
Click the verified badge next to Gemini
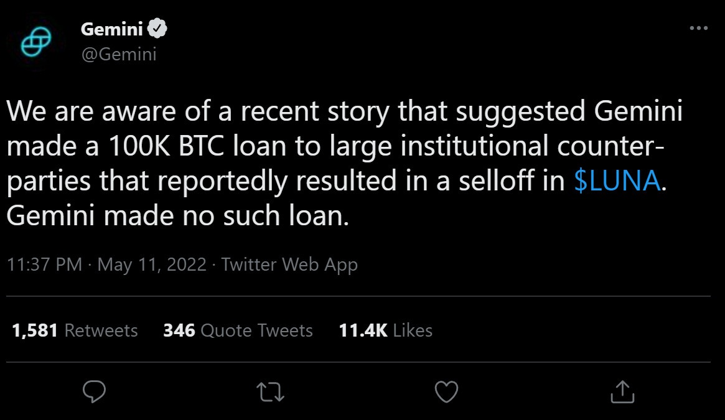156,29
